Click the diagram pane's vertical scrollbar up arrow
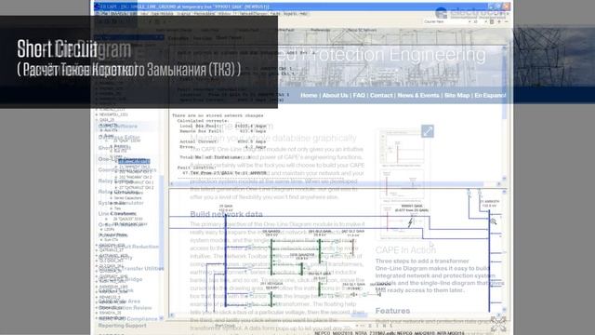 (x=504, y=192)
